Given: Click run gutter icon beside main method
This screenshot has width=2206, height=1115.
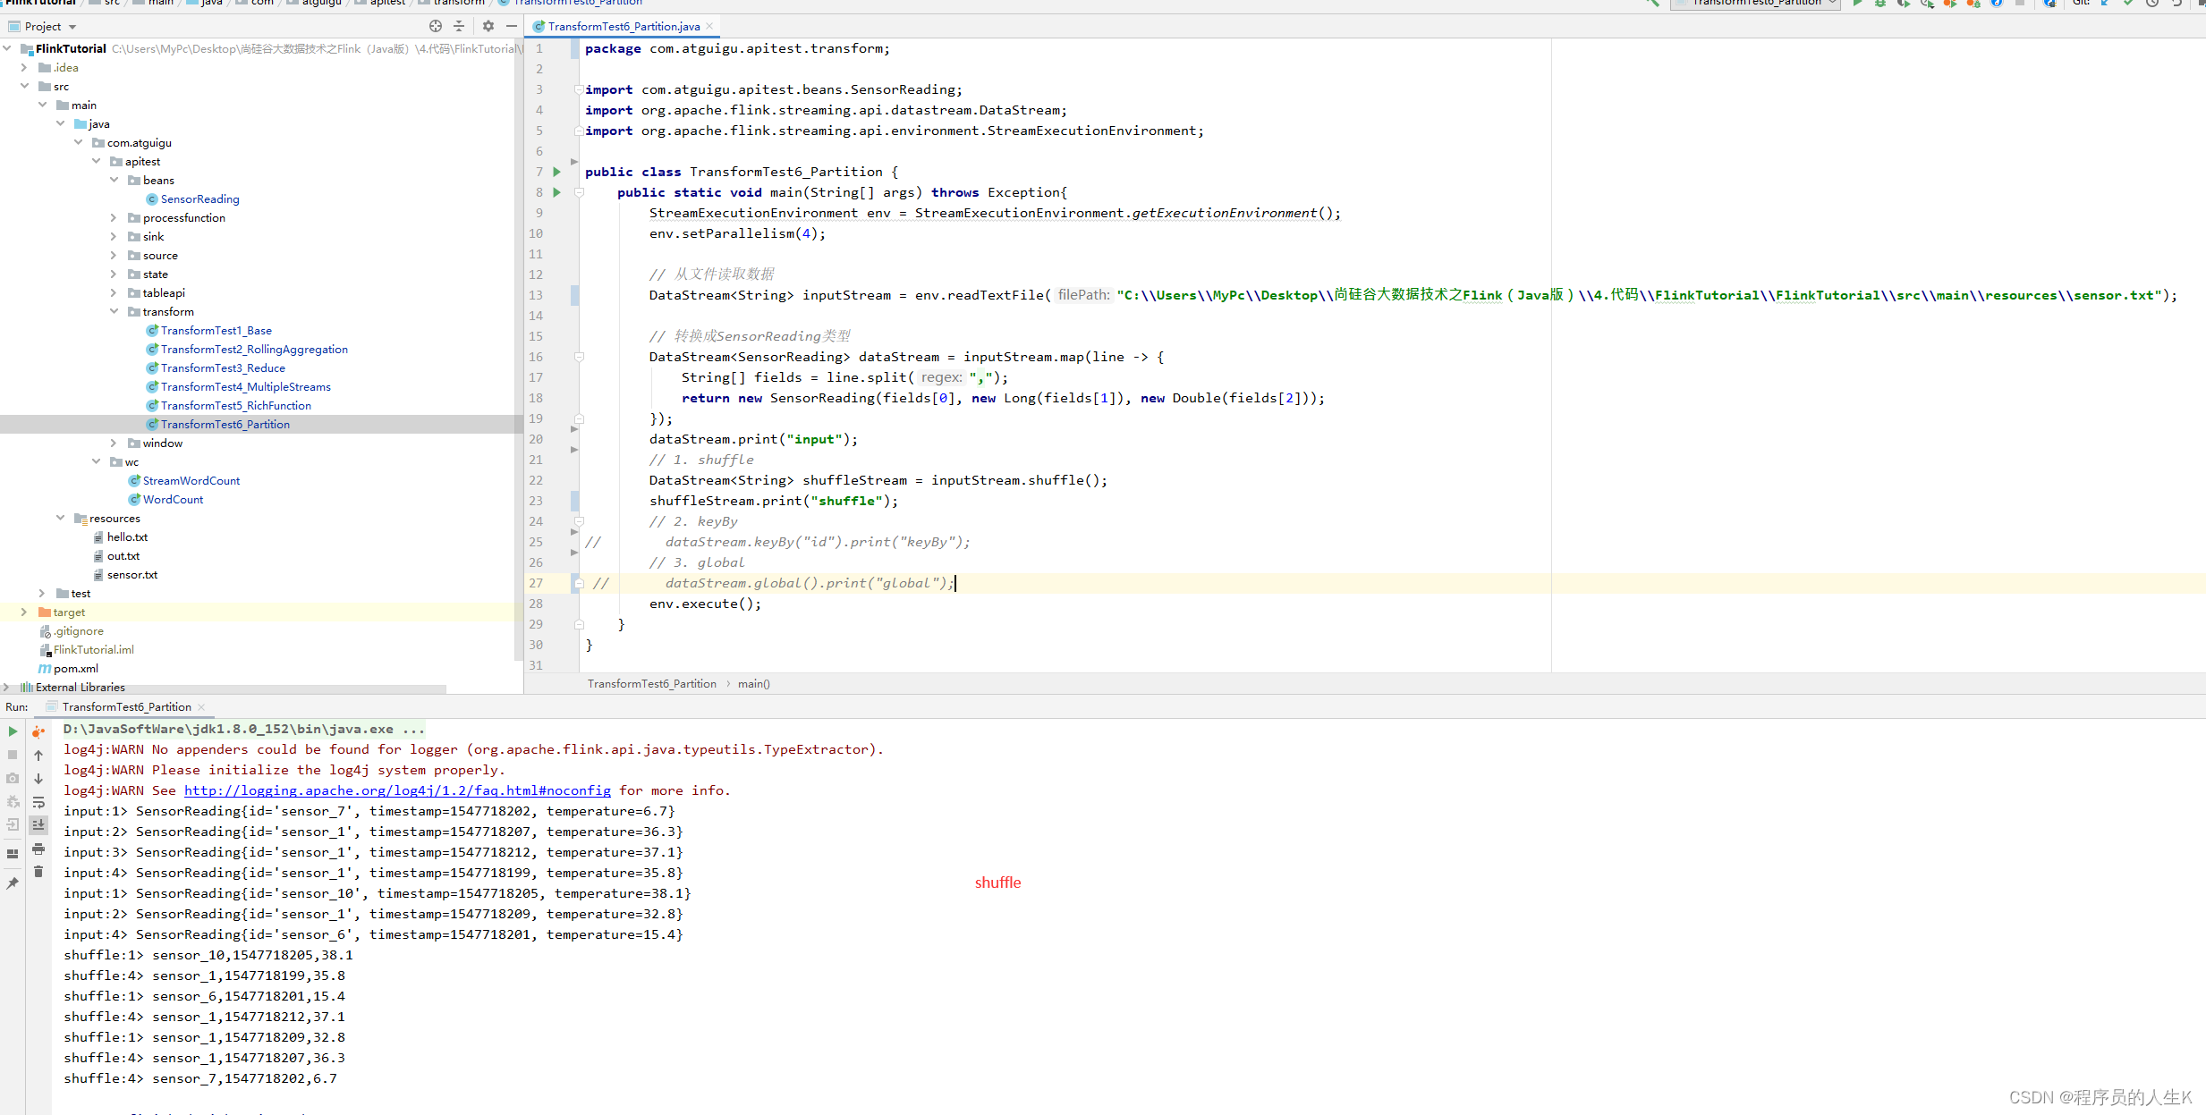Looking at the screenshot, I should pyautogui.click(x=556, y=192).
